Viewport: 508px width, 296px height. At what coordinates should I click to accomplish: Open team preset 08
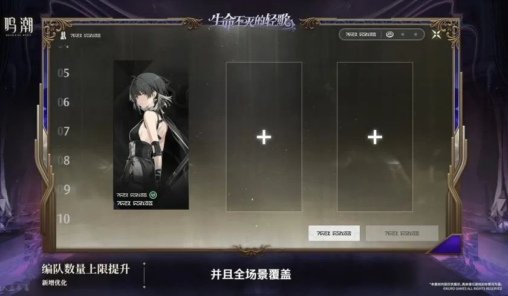63,161
